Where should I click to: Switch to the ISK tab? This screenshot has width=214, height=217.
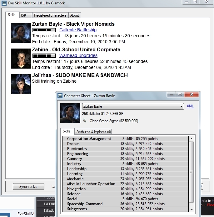pos(26,15)
